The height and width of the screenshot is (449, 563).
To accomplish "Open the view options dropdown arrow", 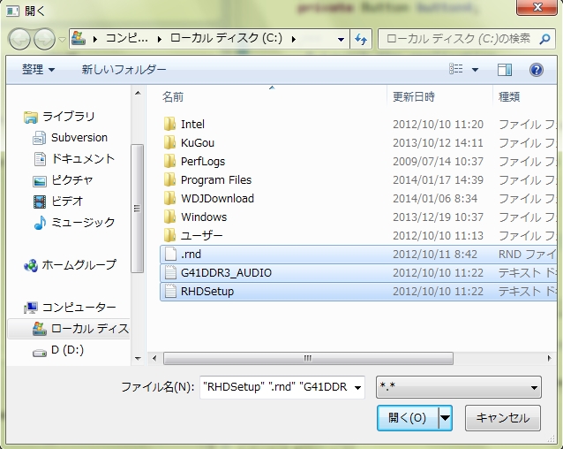I will coord(475,69).
